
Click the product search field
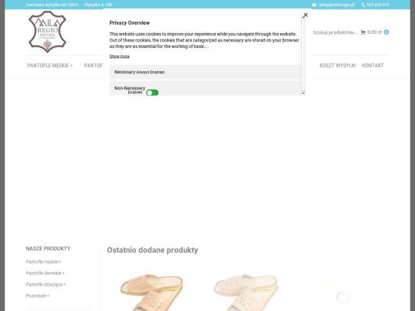(x=335, y=32)
